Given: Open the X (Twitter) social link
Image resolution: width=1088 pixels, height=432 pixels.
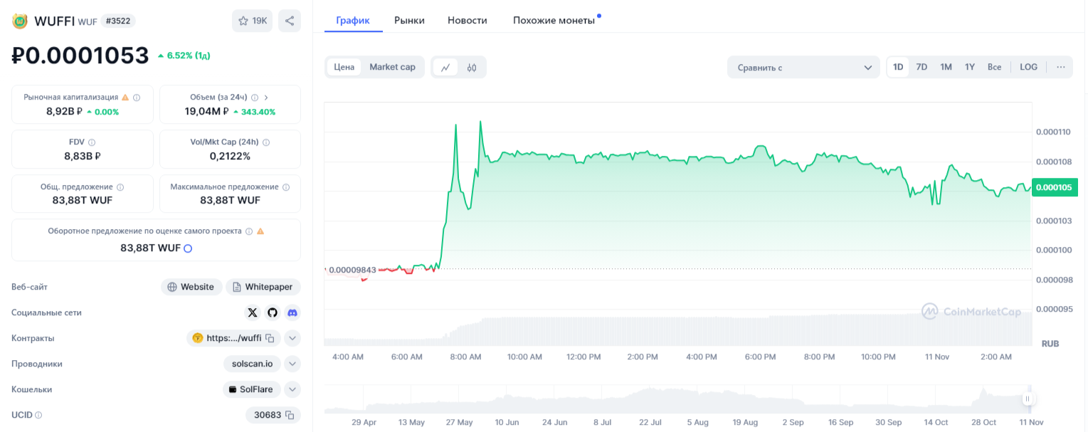Looking at the screenshot, I should (x=253, y=312).
